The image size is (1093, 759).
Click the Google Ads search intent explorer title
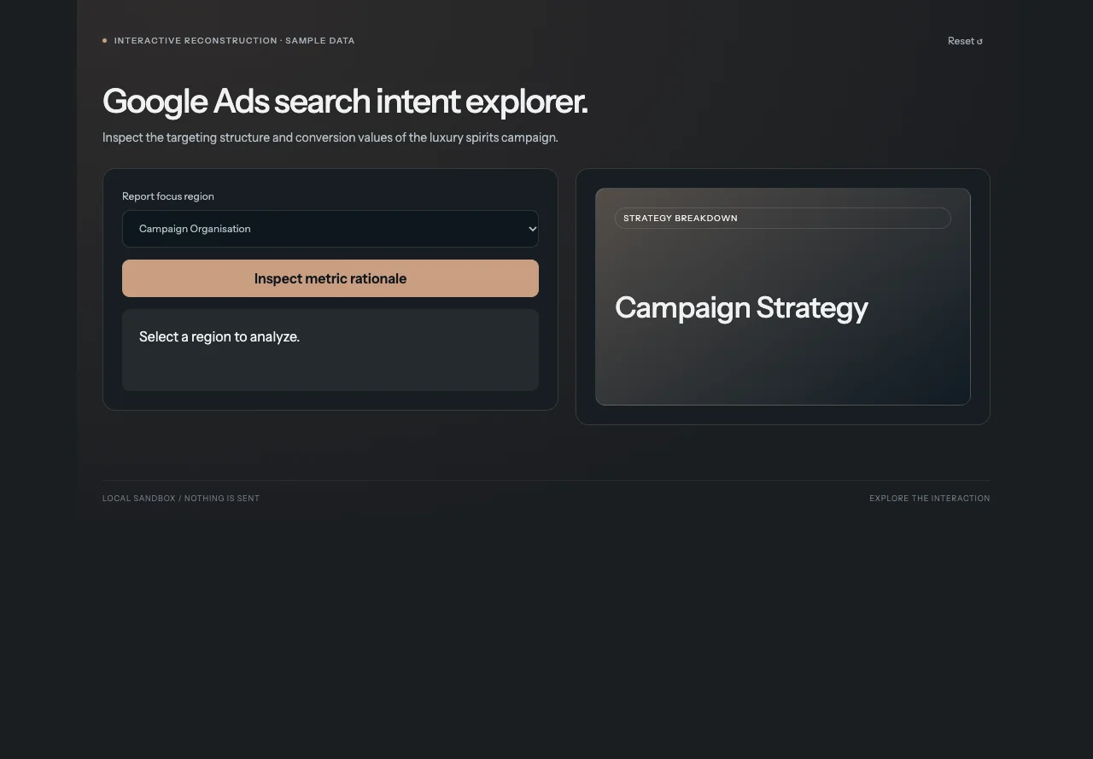[345, 102]
